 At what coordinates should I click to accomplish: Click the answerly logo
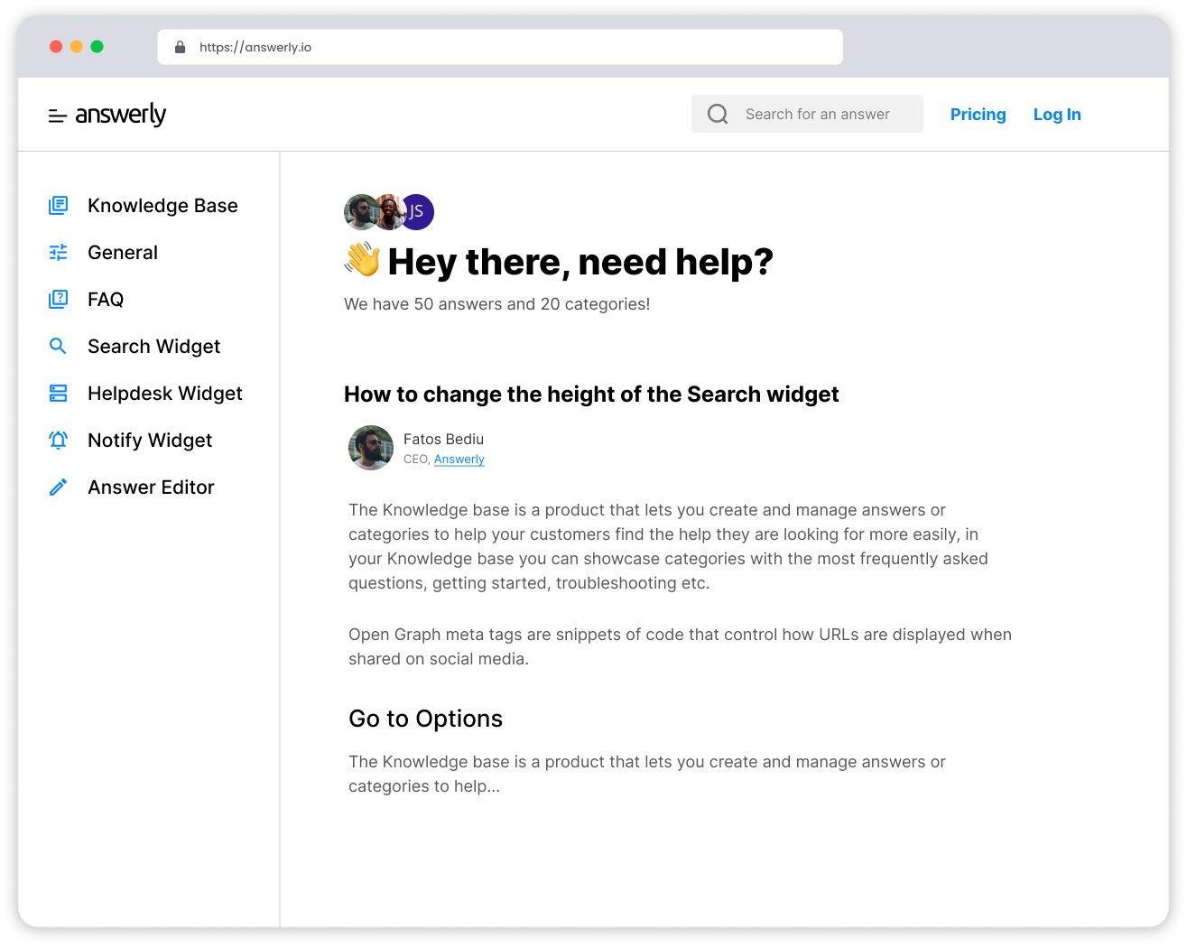pyautogui.click(x=121, y=114)
